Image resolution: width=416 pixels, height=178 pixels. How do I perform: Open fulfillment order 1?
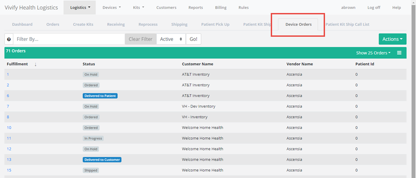[8, 74]
